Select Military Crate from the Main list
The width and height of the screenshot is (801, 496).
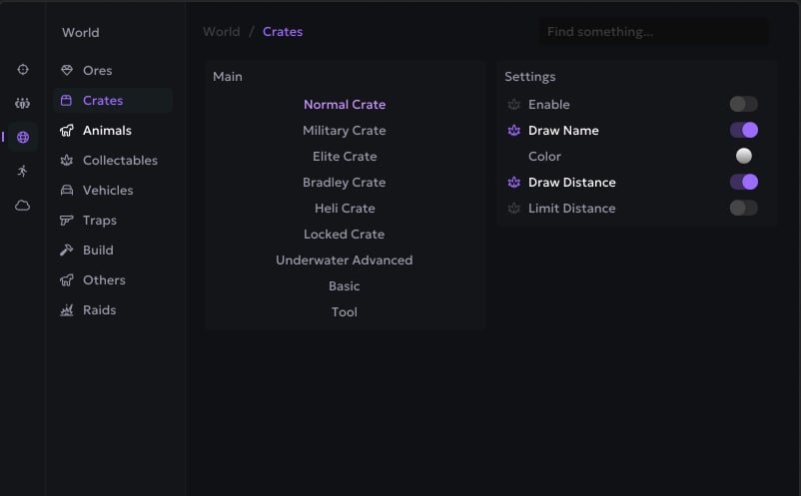pyautogui.click(x=345, y=131)
